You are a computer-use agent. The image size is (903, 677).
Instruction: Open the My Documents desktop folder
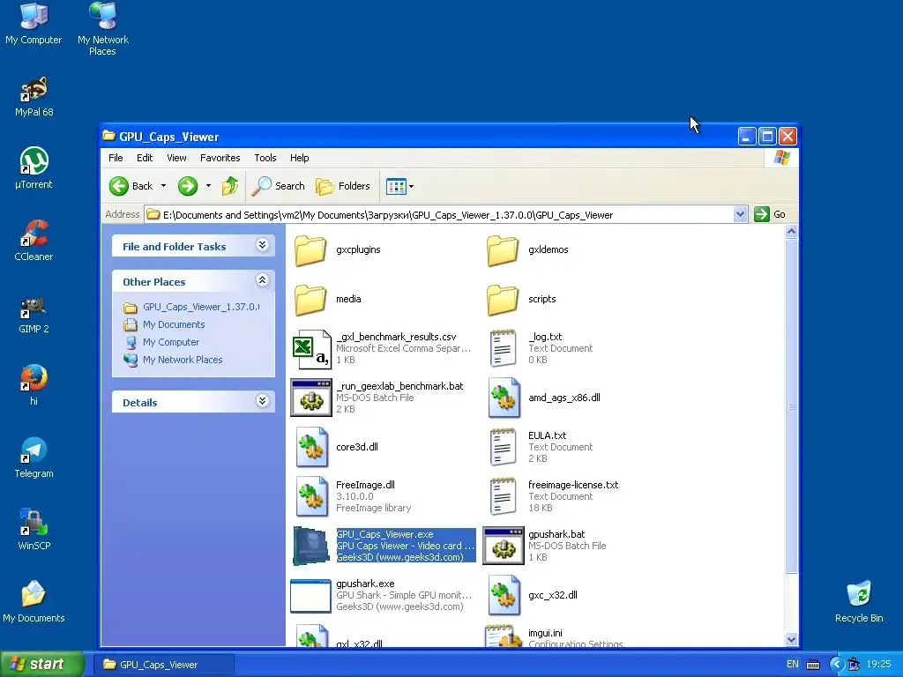(x=34, y=601)
